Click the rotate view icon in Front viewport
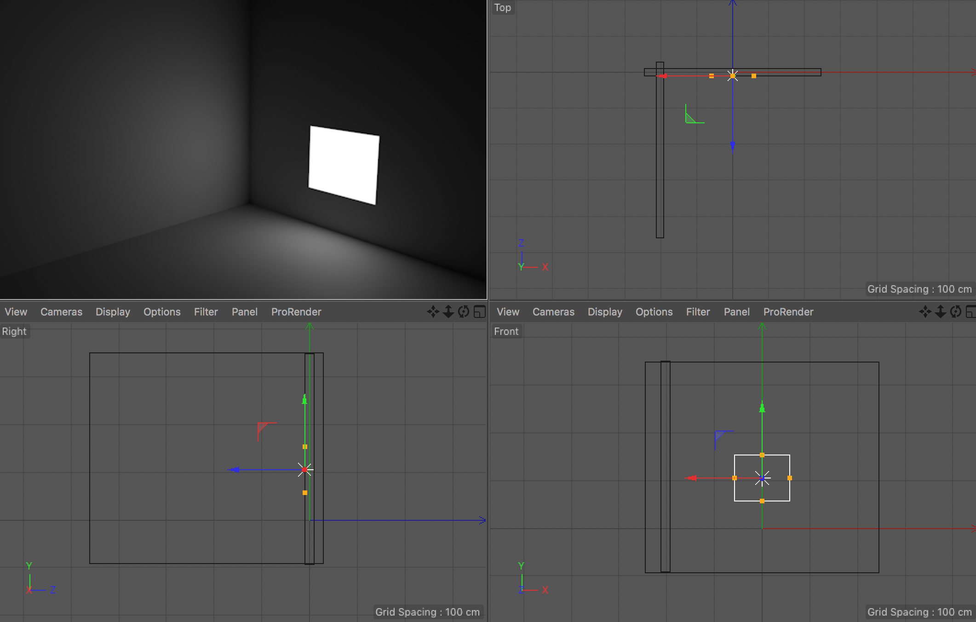The width and height of the screenshot is (976, 622). tap(956, 311)
